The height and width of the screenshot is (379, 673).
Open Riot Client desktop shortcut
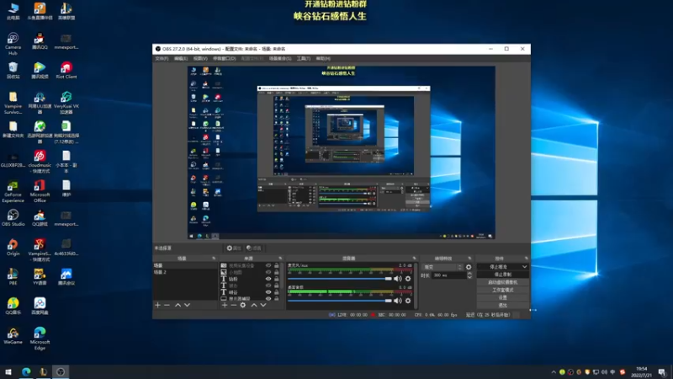66,71
